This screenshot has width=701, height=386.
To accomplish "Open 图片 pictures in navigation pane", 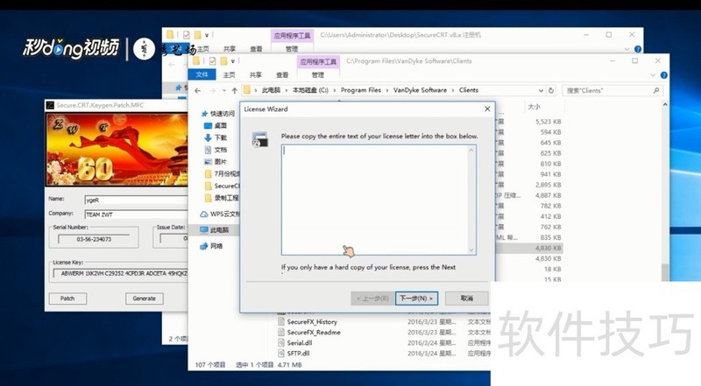I will click(216, 162).
